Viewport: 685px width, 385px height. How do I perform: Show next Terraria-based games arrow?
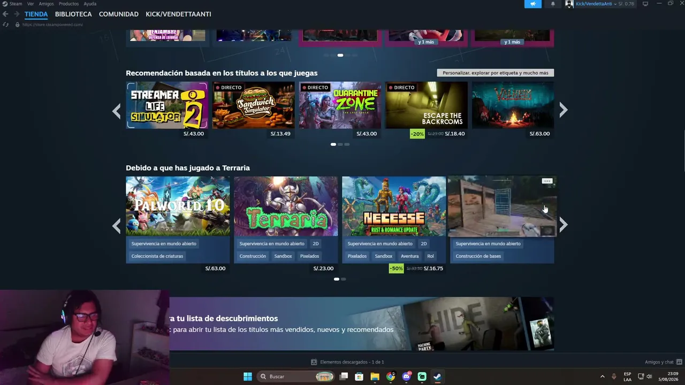point(563,226)
